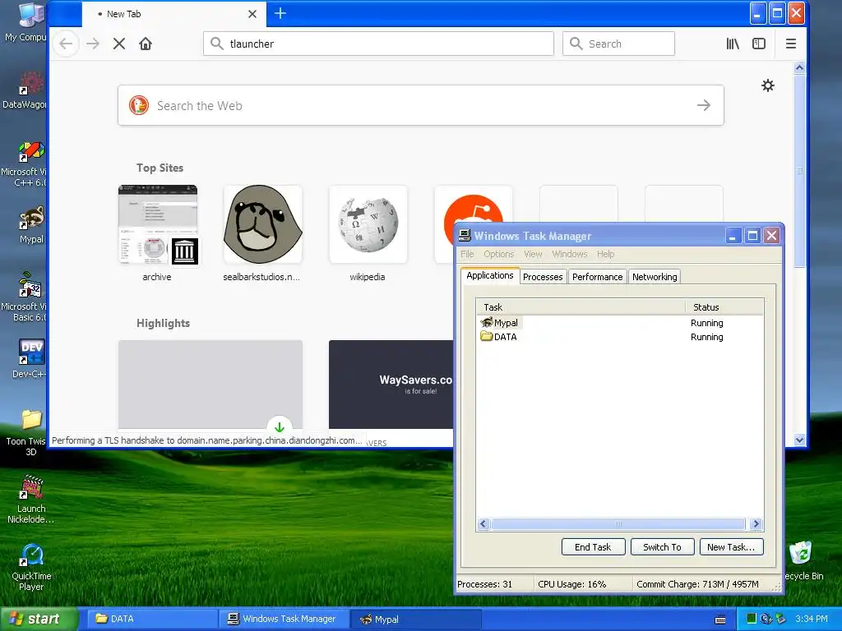This screenshot has height=631, width=842.
Task: Click the system clock showing 3:34 PM
Action: click(811, 619)
